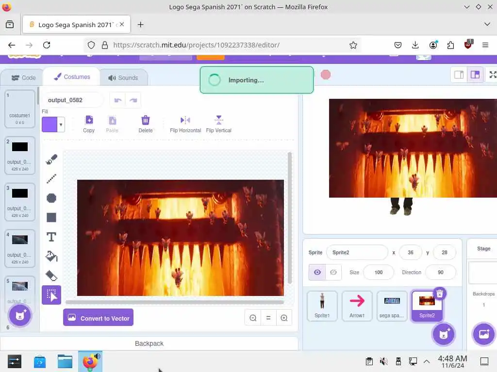
Task: Show the sprite with eye icon
Action: coord(317,272)
